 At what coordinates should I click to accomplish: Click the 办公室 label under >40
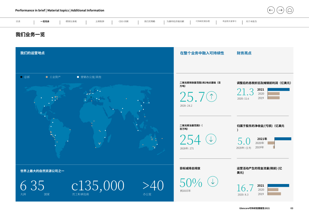click(147, 194)
